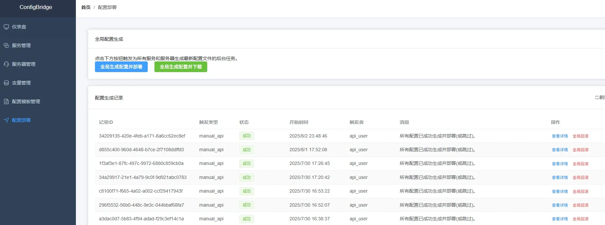Click the 触发者 column header
Image resolution: width=605 pixels, height=225 pixels.
click(x=357, y=122)
